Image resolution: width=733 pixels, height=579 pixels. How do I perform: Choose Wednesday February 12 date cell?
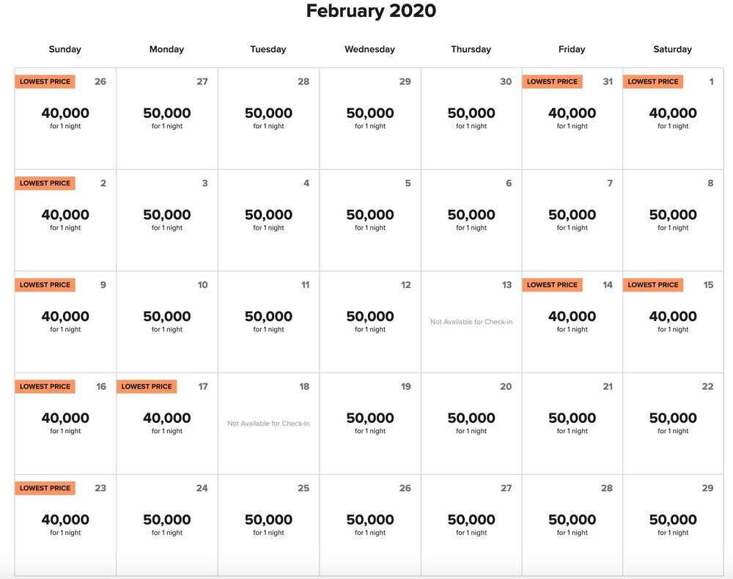coord(369,321)
